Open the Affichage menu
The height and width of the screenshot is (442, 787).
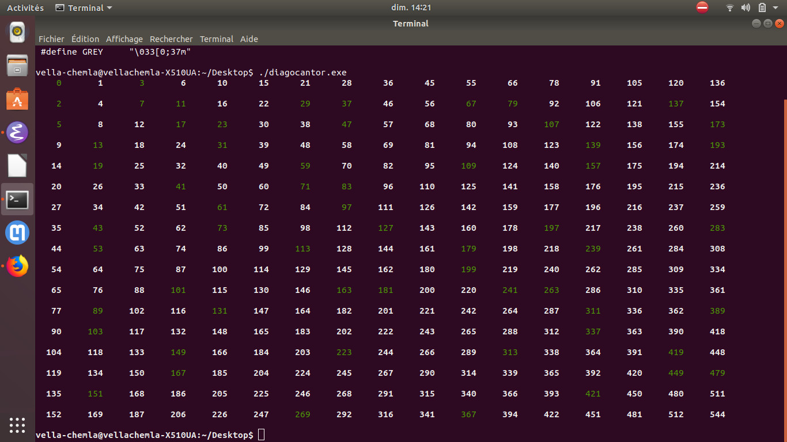(x=124, y=39)
